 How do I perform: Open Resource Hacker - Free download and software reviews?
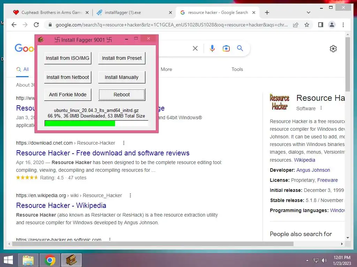pyautogui.click(x=103, y=153)
